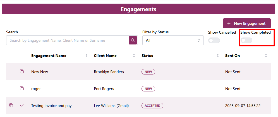Select Testing Invoice and pay engagement
The image size is (278, 117).
coord(51,106)
